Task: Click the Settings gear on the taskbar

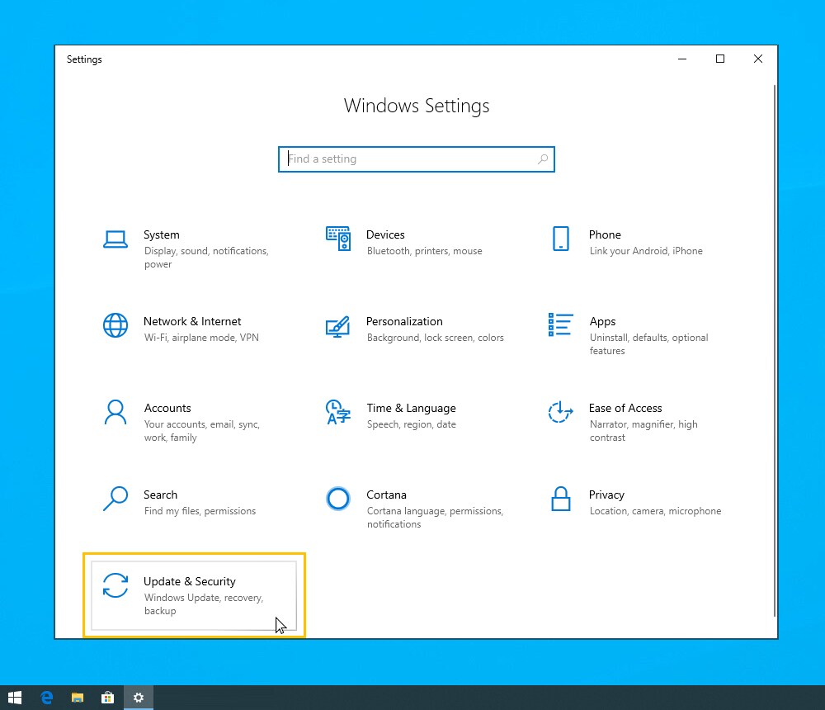Action: (139, 698)
